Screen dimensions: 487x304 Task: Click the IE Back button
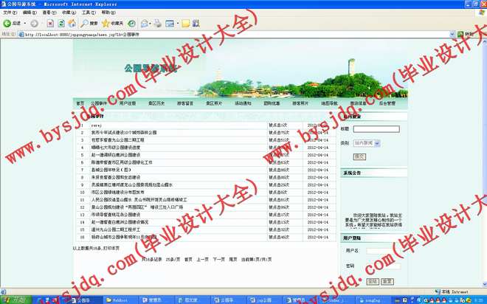tap(12, 24)
